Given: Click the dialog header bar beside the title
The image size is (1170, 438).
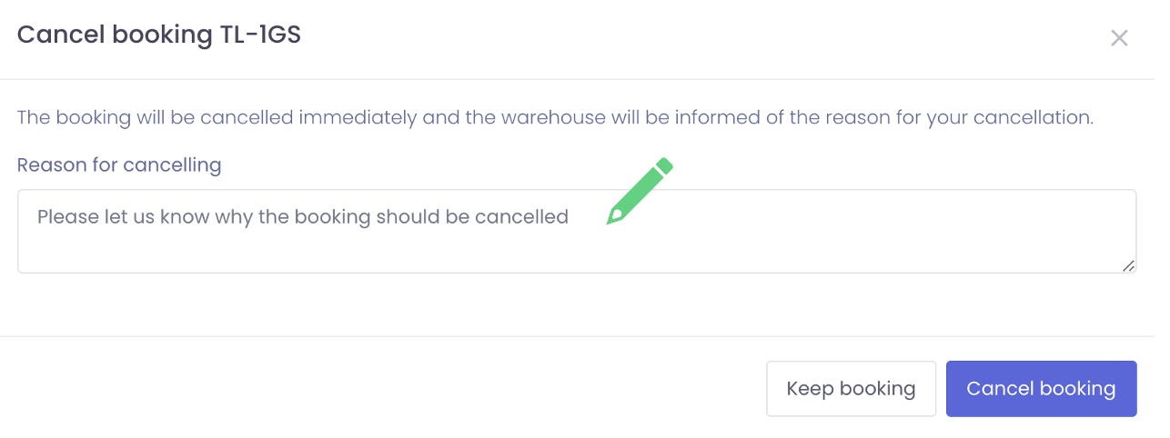Looking at the screenshot, I should (691, 36).
